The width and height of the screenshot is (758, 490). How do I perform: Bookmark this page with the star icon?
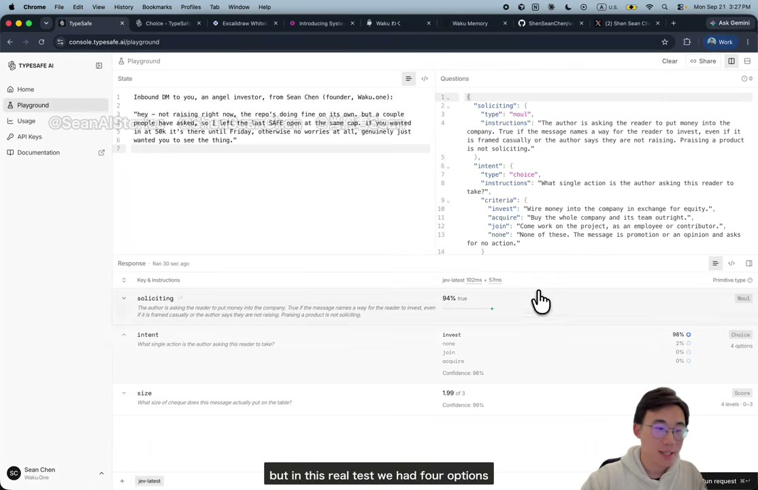click(x=665, y=42)
